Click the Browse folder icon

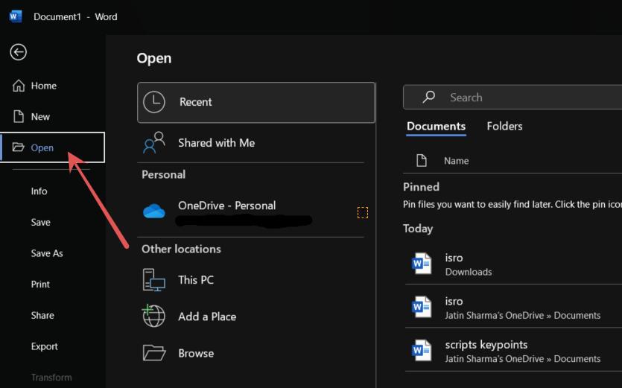pos(154,353)
